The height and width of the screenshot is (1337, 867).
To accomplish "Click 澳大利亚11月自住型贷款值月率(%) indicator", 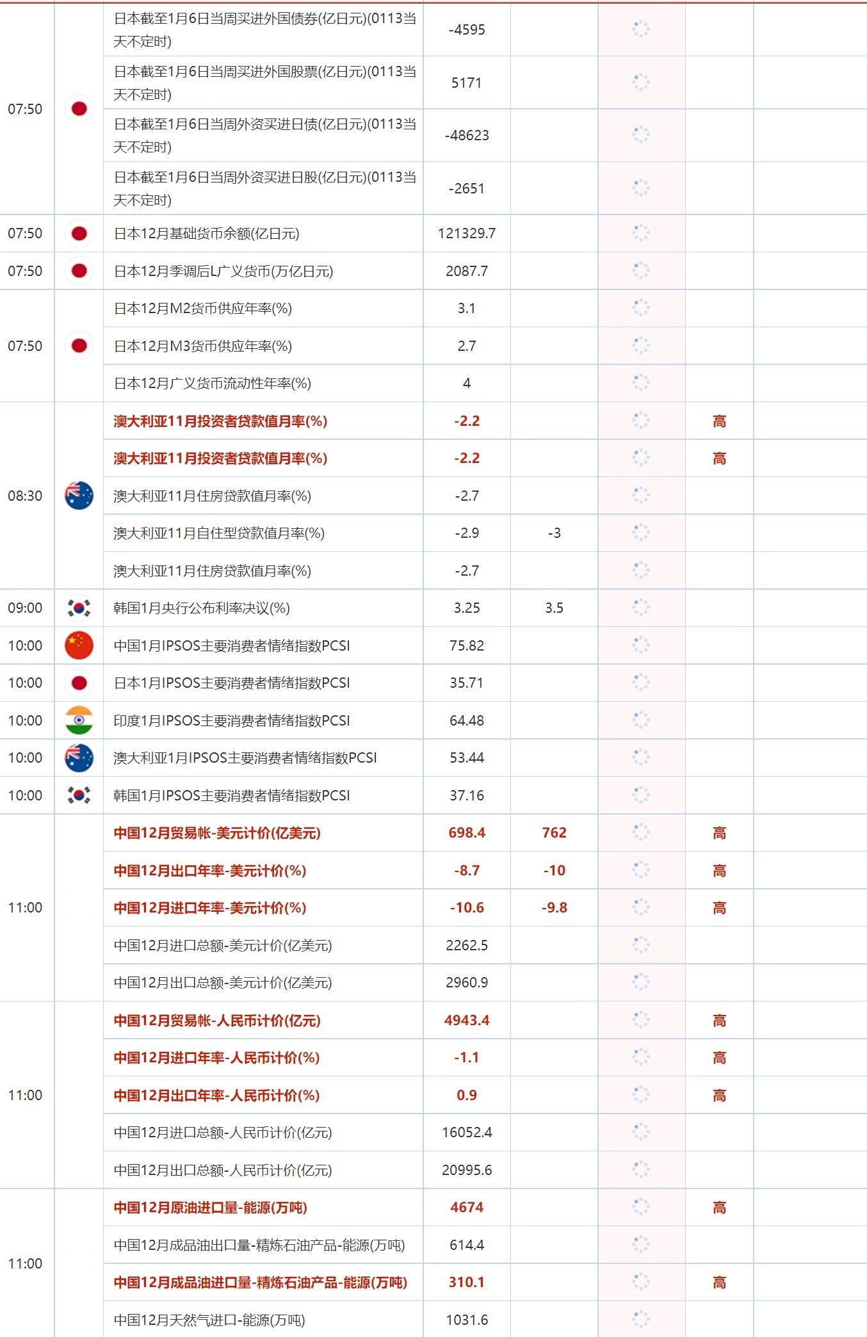I will [218, 533].
